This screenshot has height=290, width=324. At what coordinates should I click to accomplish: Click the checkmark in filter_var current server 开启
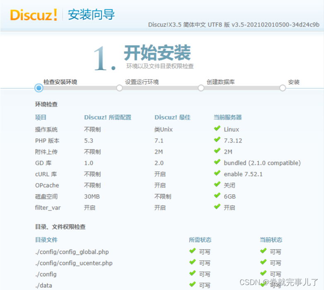217,207
